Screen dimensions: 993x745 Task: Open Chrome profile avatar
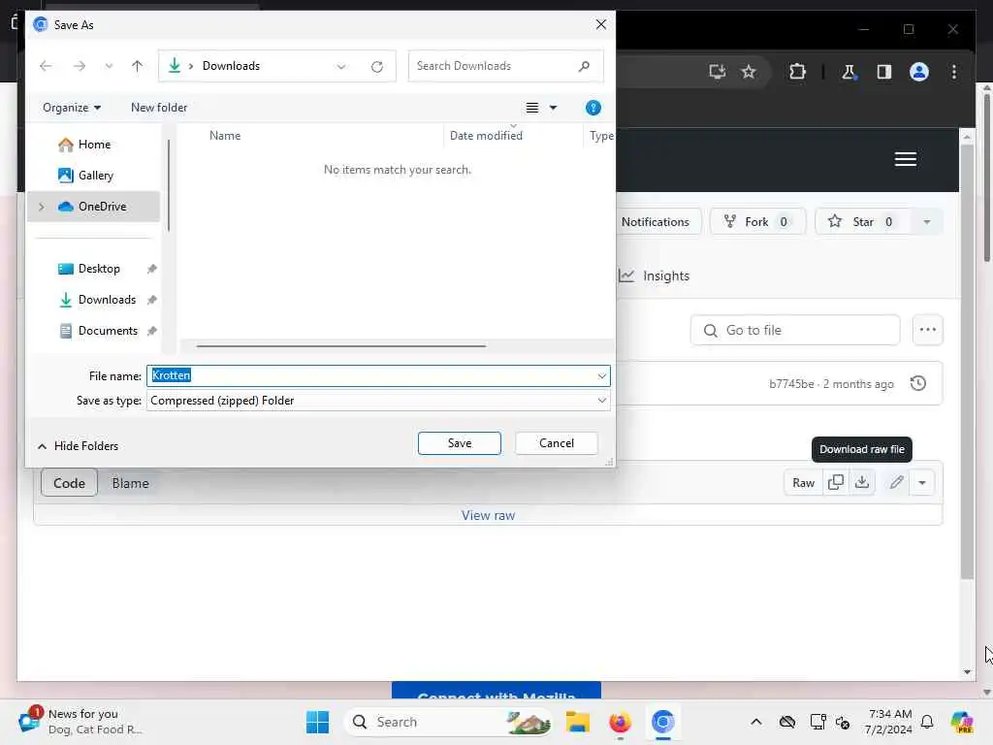coord(919,72)
